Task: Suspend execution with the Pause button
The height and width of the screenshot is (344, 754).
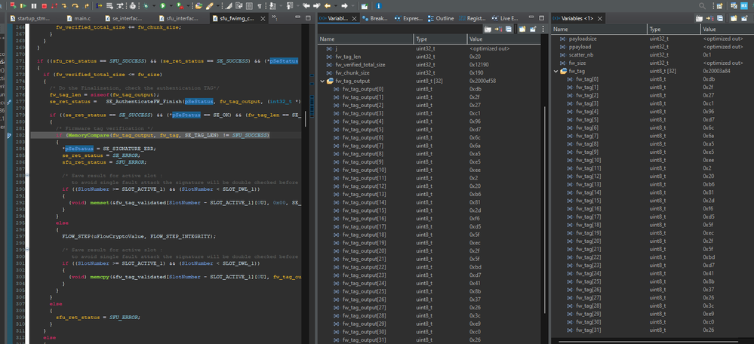Action: pyautogui.click(x=34, y=6)
